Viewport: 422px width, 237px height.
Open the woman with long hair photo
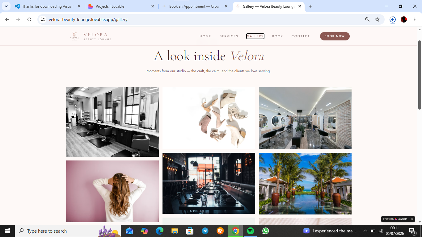coord(112,191)
